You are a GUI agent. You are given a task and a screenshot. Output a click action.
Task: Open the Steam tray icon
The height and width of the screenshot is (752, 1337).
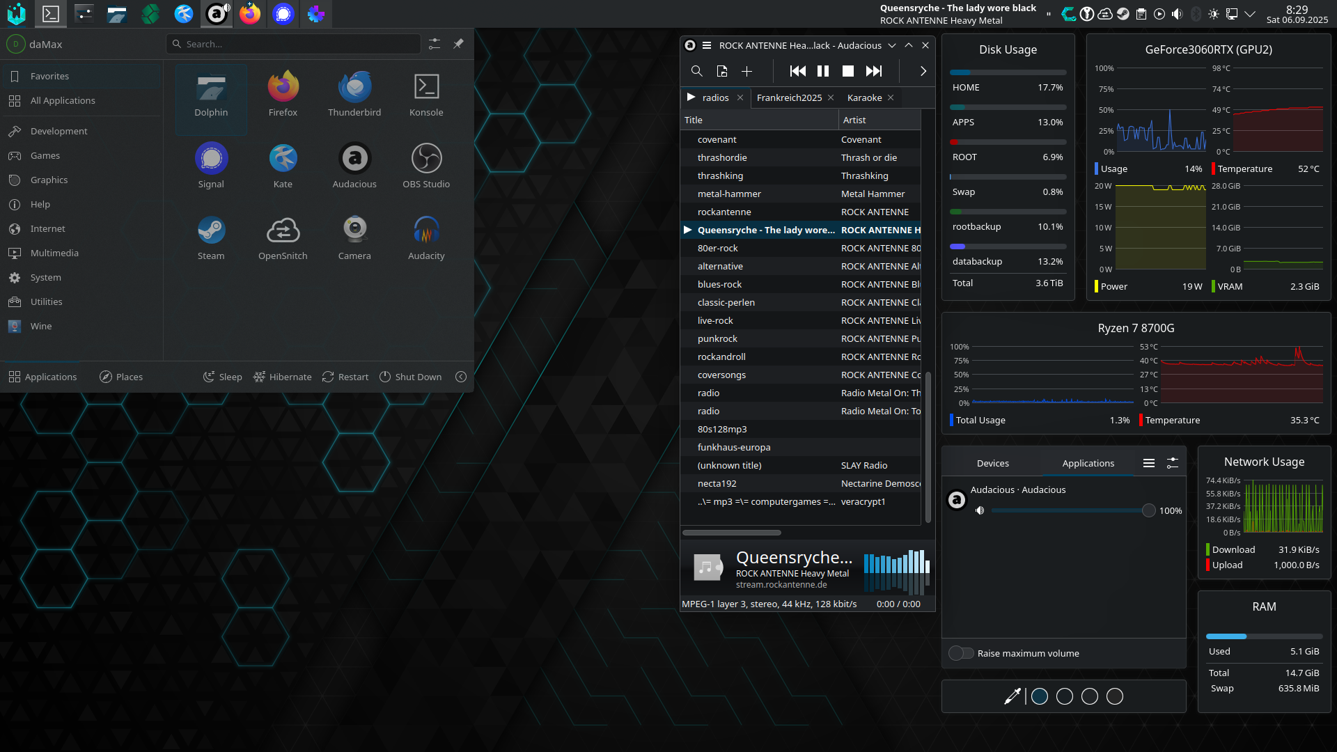[x=1123, y=14]
